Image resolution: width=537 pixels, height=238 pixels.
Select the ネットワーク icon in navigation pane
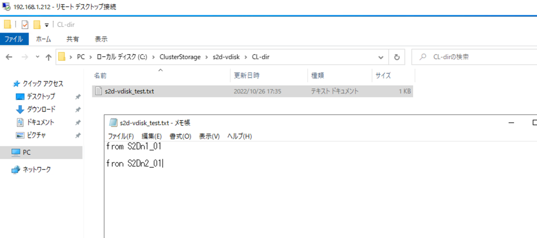coord(16,170)
